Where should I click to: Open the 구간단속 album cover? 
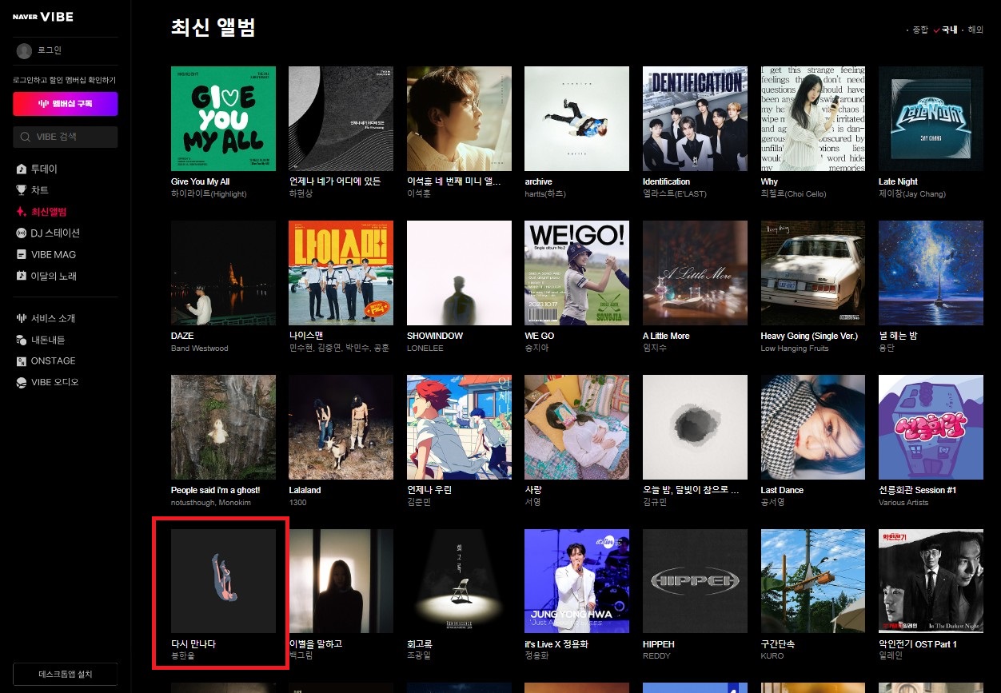[813, 581]
